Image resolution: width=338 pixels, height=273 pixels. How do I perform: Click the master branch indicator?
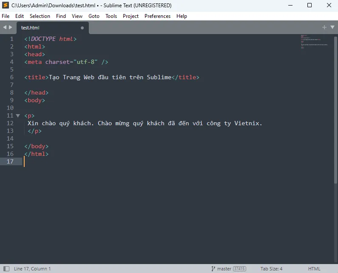[x=224, y=269]
